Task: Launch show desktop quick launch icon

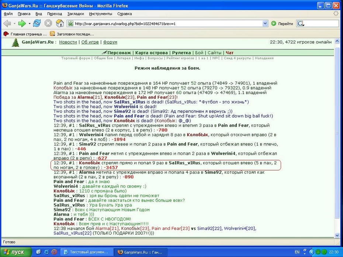Action: [38, 252]
